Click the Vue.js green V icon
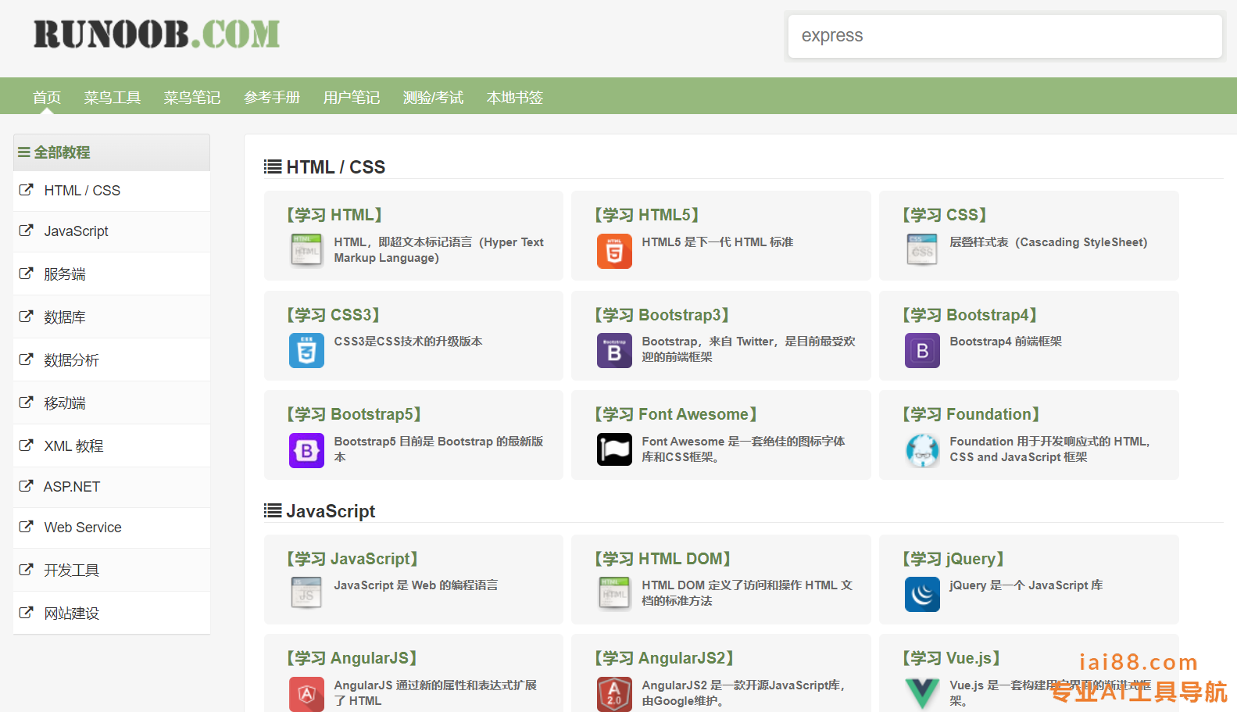The image size is (1237, 712). pos(922,694)
